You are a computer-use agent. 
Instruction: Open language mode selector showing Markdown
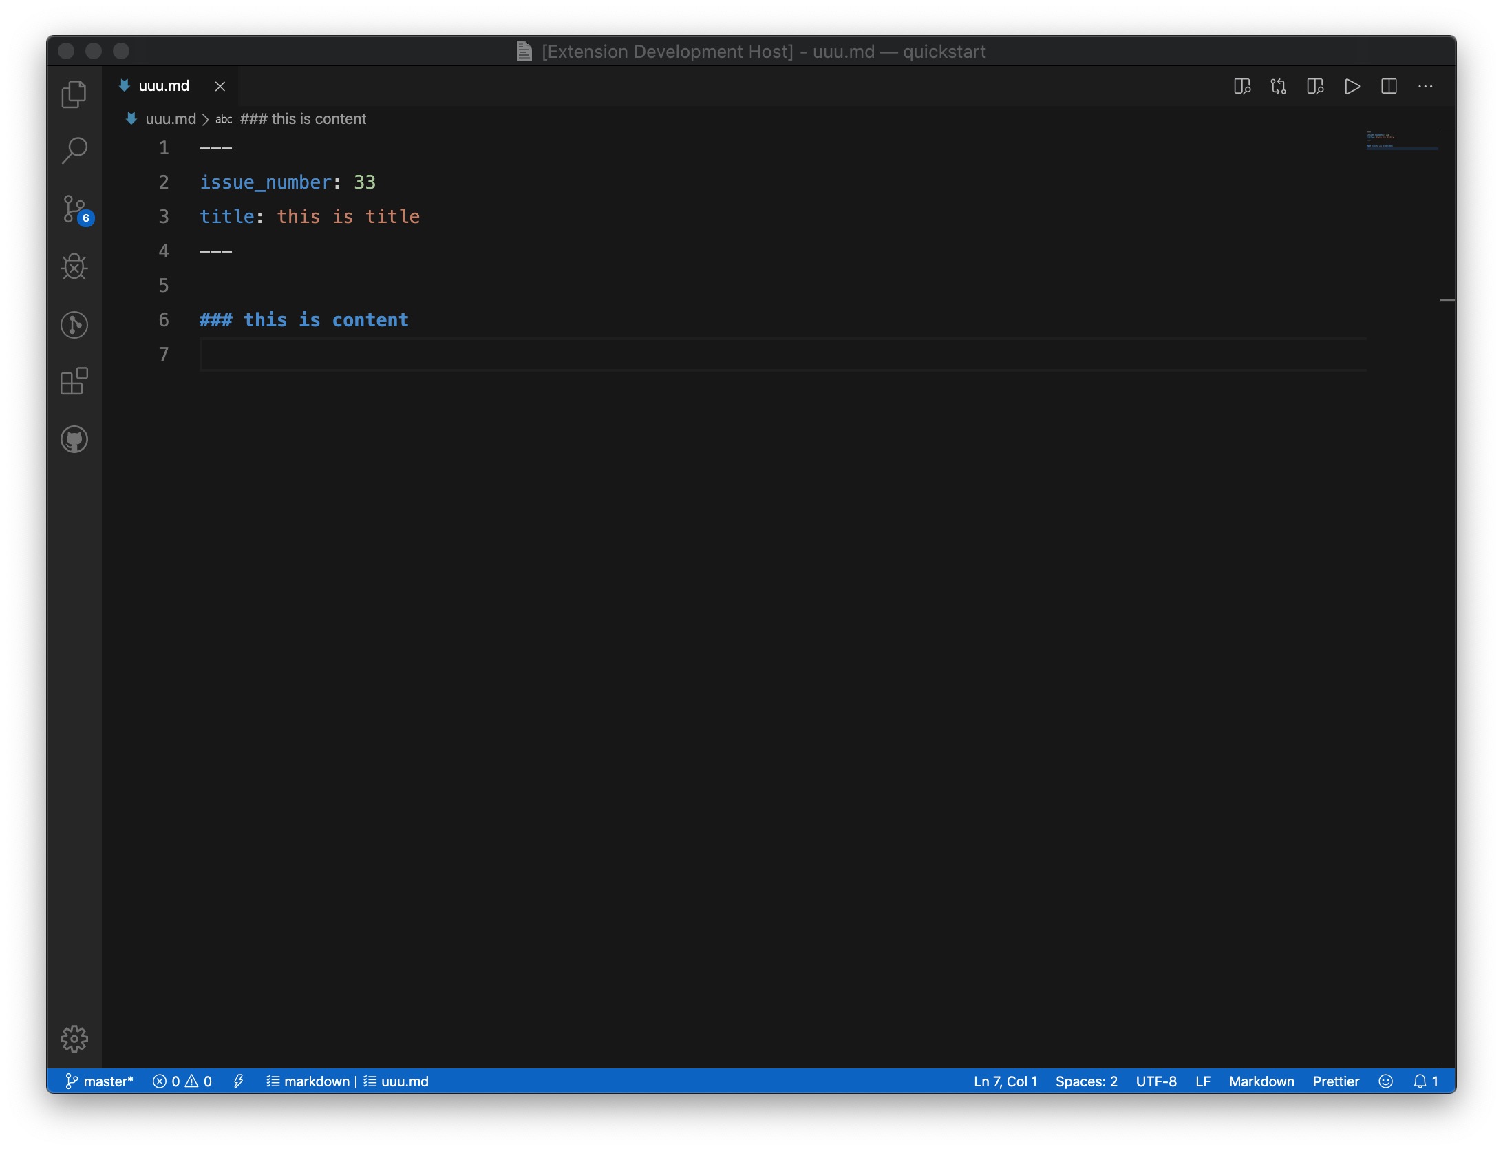[1261, 1081]
